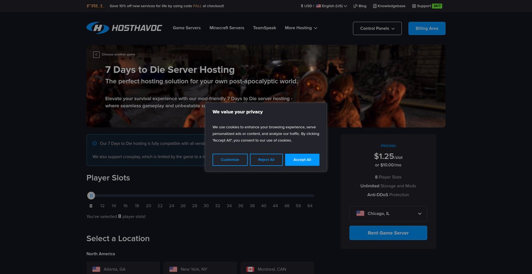
Task: Select the Atlanta, GA location option
Action: point(123,268)
